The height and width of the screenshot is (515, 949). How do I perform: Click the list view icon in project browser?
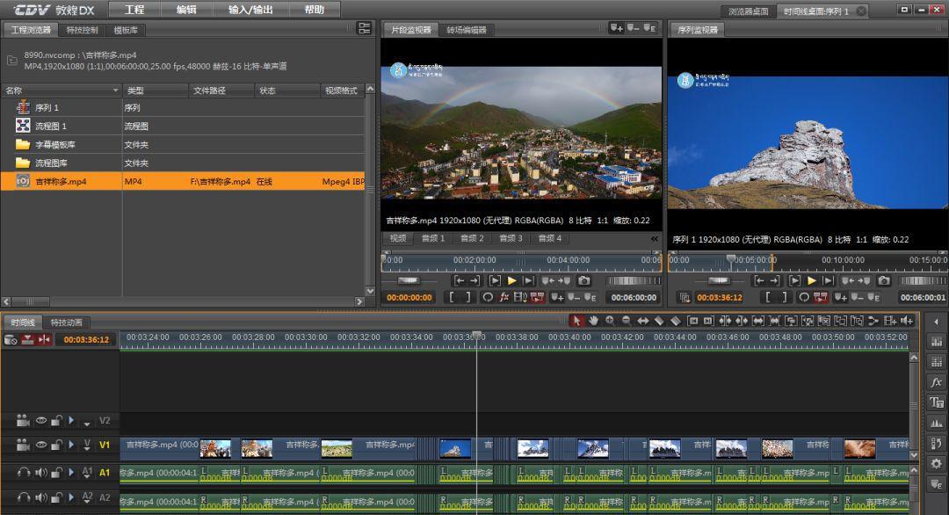point(365,28)
